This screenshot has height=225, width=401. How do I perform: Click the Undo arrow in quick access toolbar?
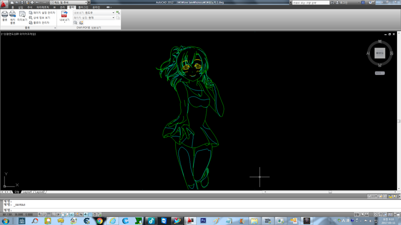pos(37,2)
